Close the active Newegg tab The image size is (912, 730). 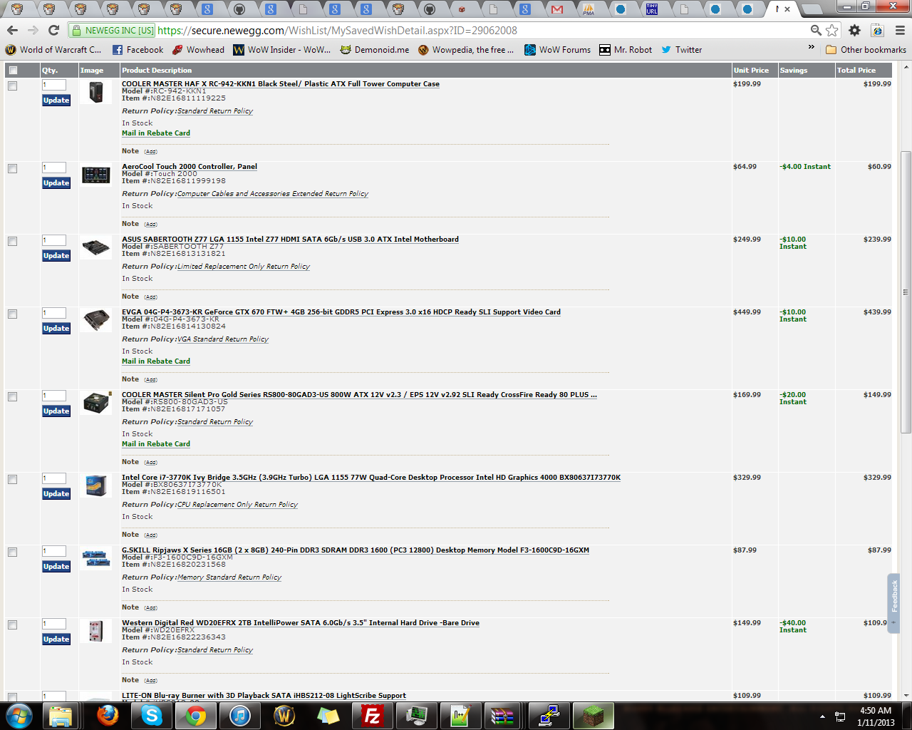pos(787,9)
